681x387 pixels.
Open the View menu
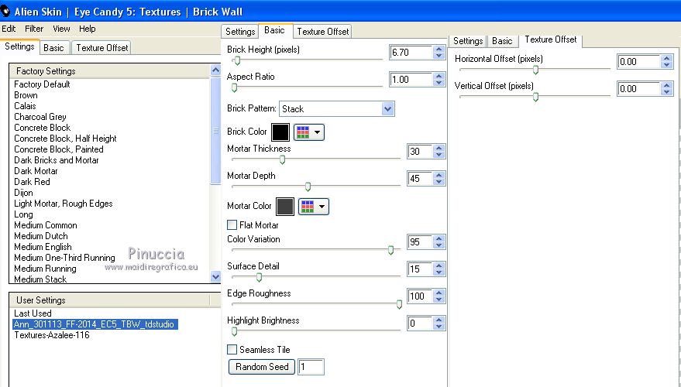tap(61, 29)
